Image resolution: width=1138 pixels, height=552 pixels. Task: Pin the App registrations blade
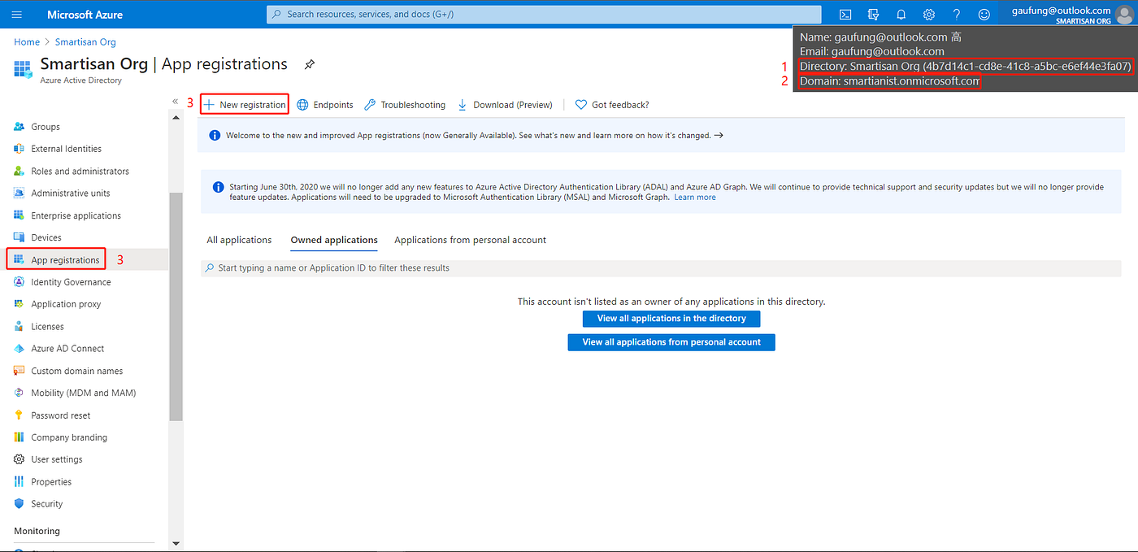[309, 64]
